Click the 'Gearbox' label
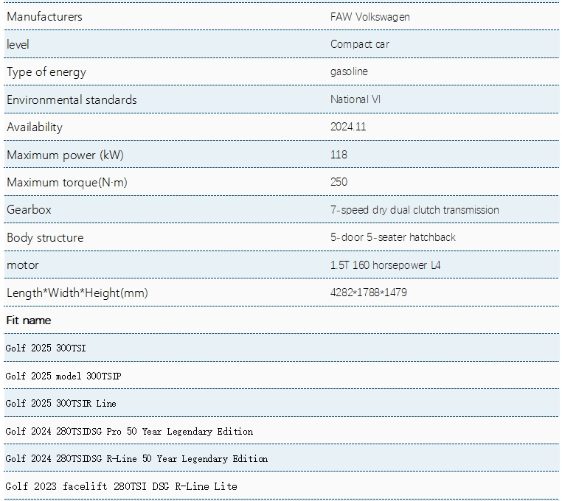Viewport: 562px width, 501px height. pyautogui.click(x=29, y=209)
